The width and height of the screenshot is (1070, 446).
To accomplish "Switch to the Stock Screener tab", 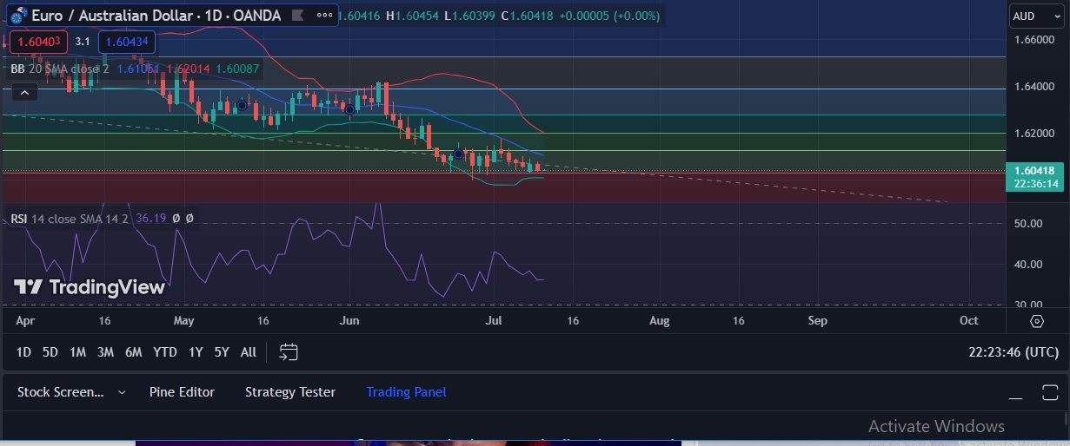I will pos(60,392).
